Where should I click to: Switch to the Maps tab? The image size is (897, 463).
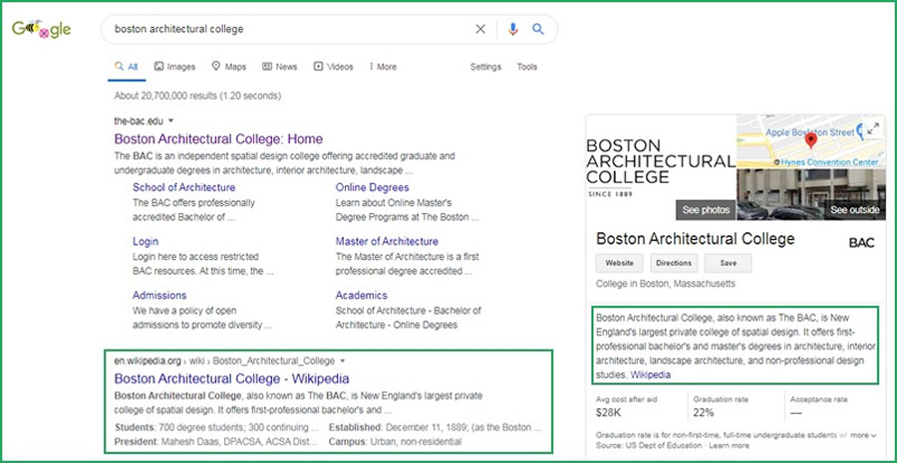pos(229,67)
